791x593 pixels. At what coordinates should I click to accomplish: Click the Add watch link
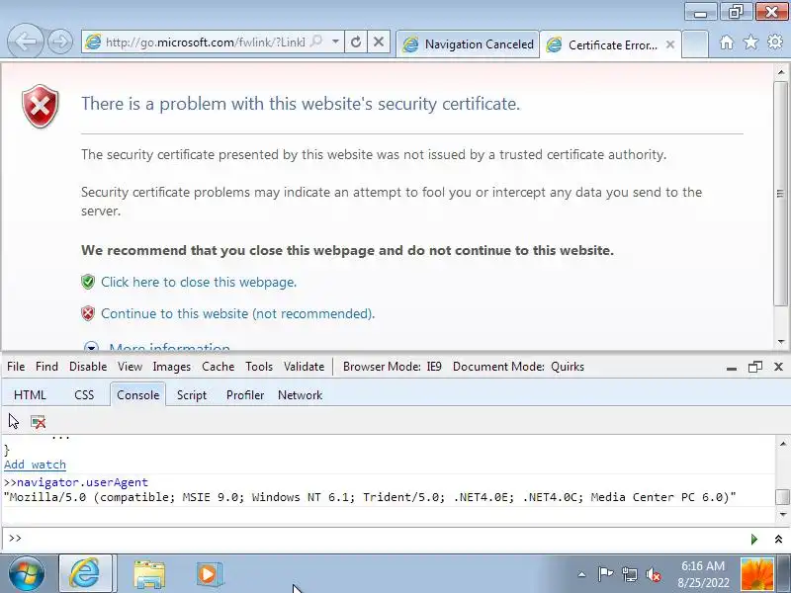[x=35, y=465]
